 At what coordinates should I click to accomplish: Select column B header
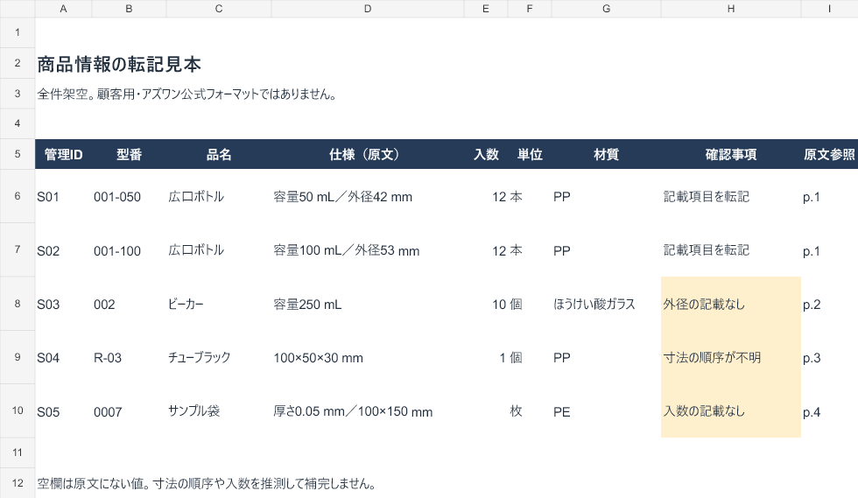[x=130, y=9]
